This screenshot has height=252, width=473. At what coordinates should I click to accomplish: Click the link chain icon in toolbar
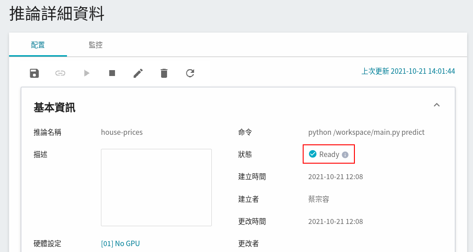click(x=60, y=73)
